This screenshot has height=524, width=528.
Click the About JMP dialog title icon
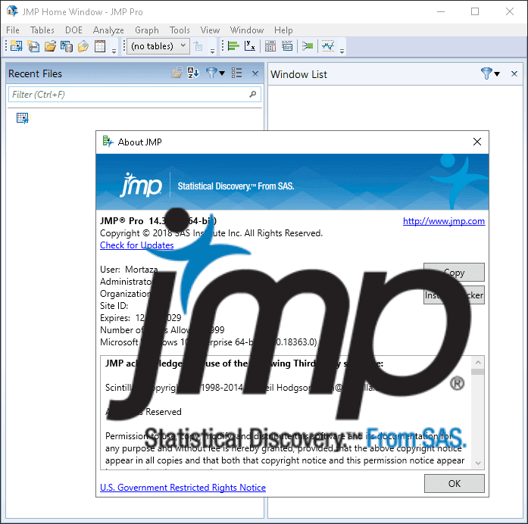[108, 142]
